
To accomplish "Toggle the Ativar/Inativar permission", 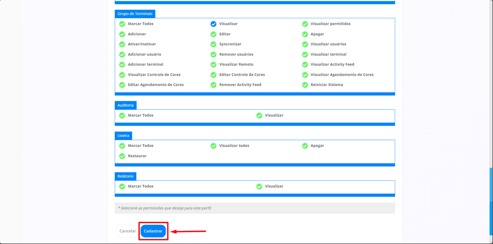I will [122, 44].
